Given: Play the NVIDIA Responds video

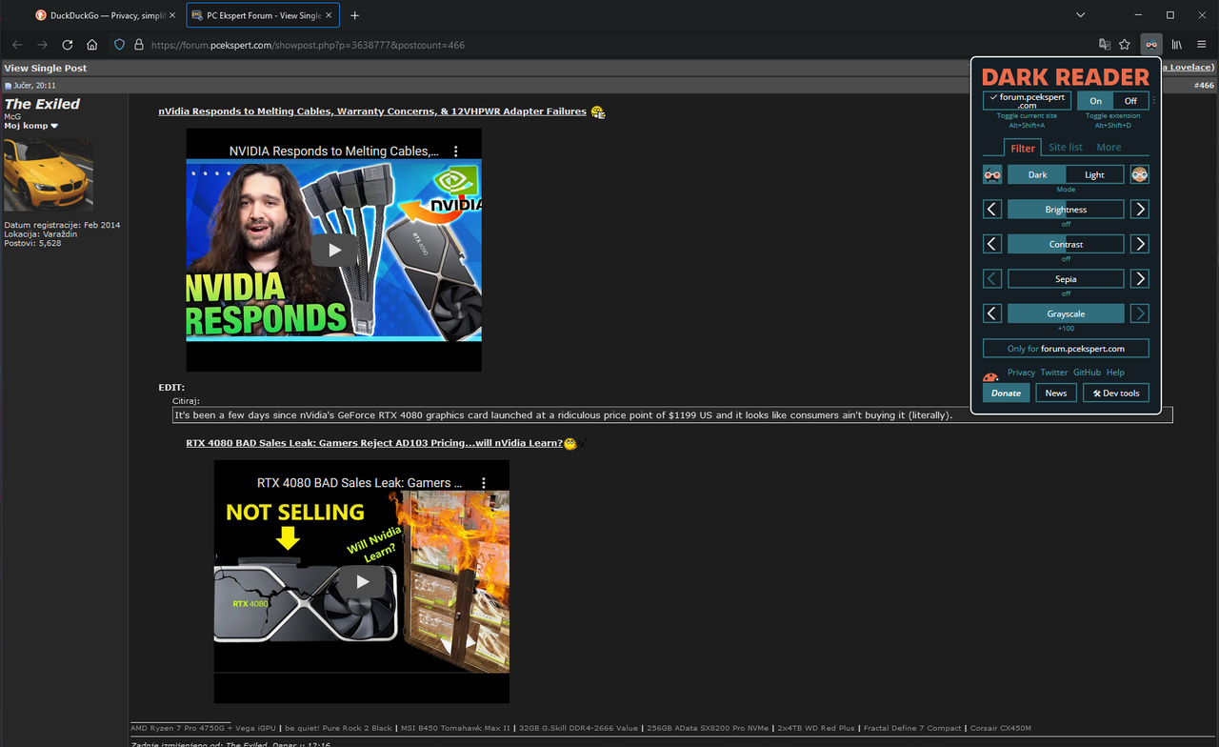Looking at the screenshot, I should click(333, 250).
